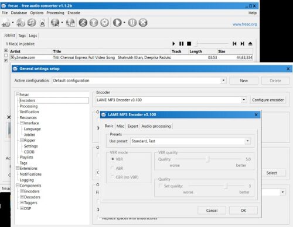This screenshot has height=227, width=293.
Task: Enable the Set quality checkbox
Action: coord(161,186)
